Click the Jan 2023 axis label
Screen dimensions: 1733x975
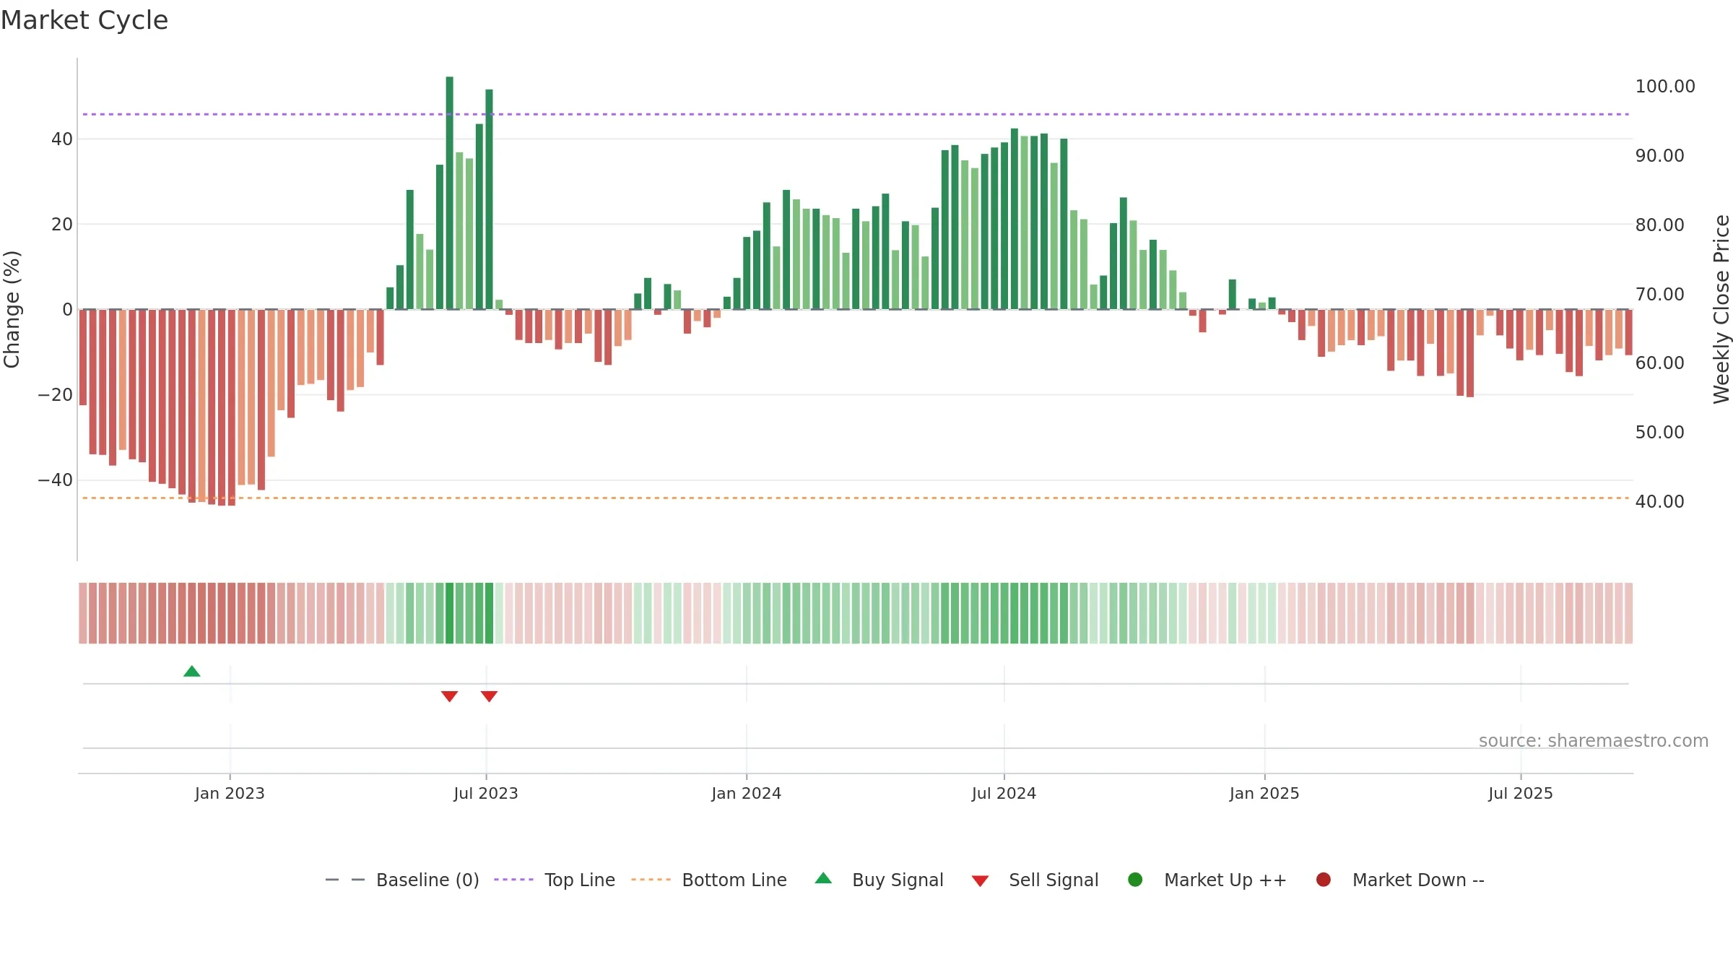230,794
